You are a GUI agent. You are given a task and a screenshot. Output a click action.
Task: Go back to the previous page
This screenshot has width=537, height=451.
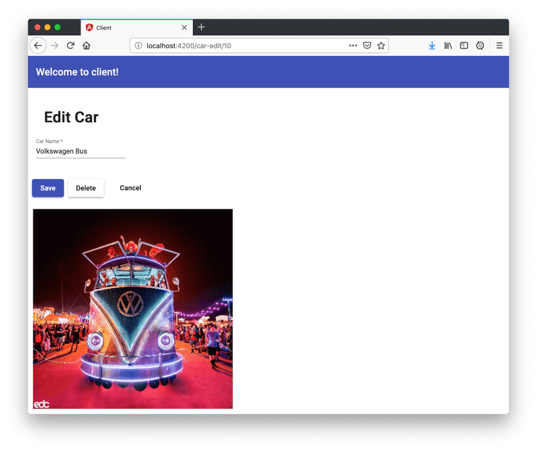tap(38, 46)
